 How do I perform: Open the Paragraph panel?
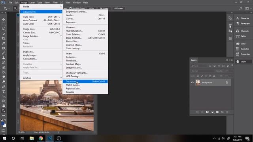point(243,23)
